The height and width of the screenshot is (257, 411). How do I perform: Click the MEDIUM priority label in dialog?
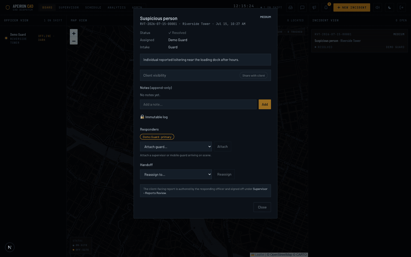point(265,17)
